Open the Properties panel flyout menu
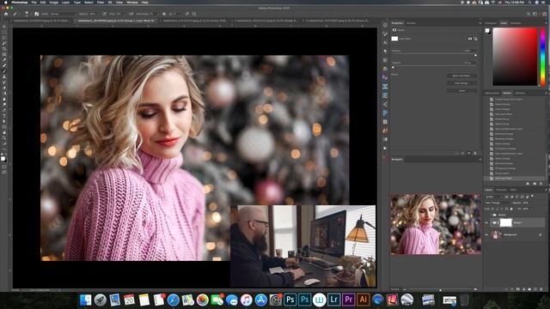The image size is (550, 309). (x=480, y=23)
